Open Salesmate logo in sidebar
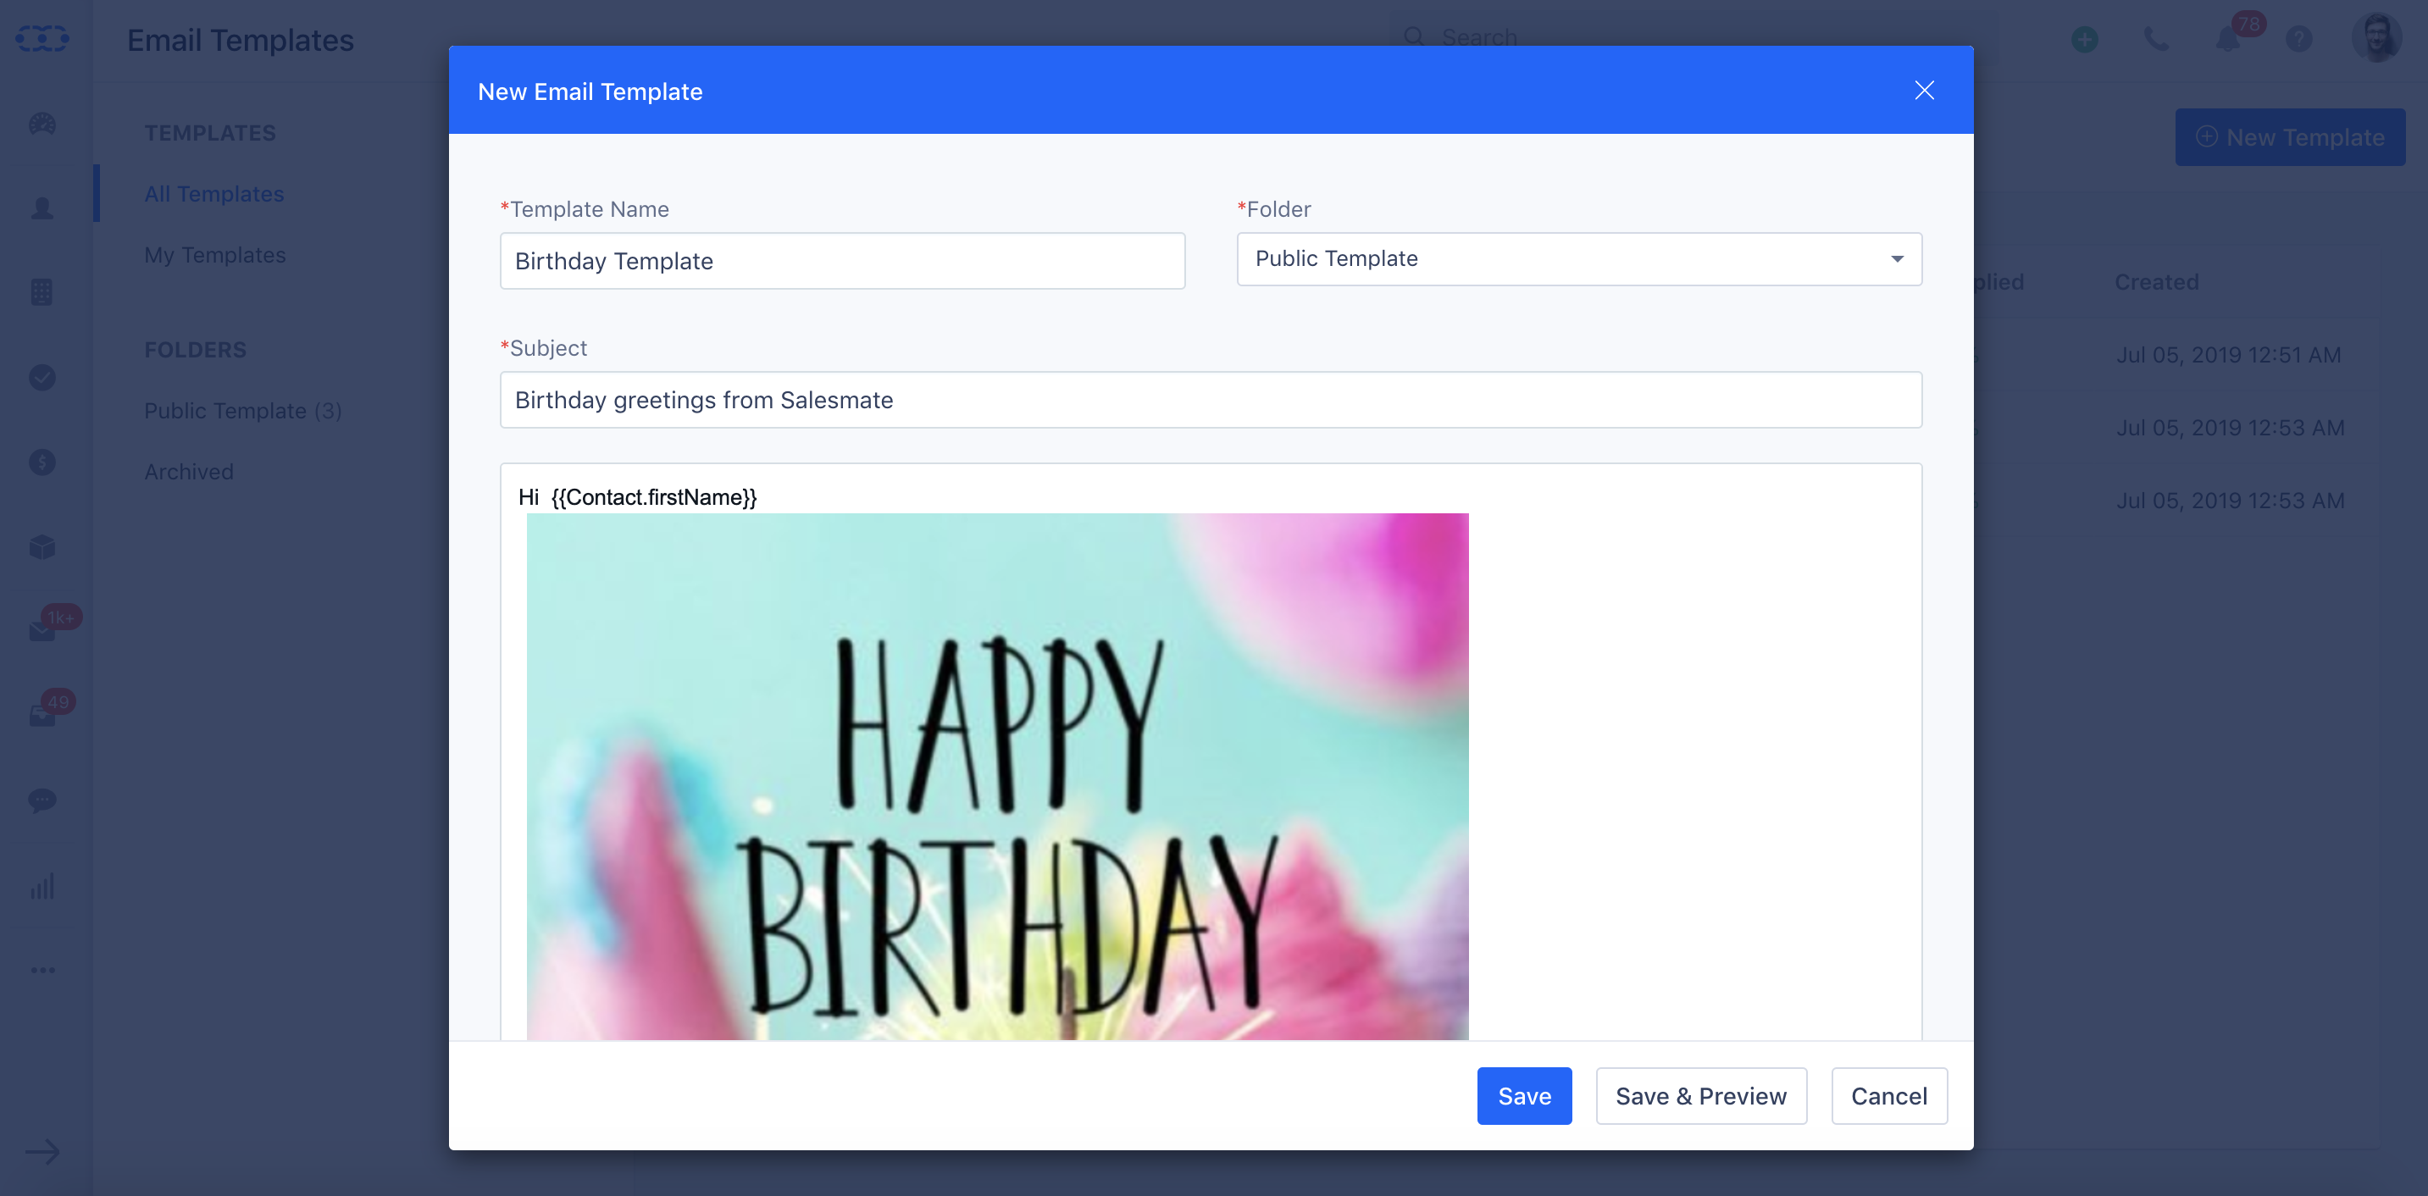 42,39
